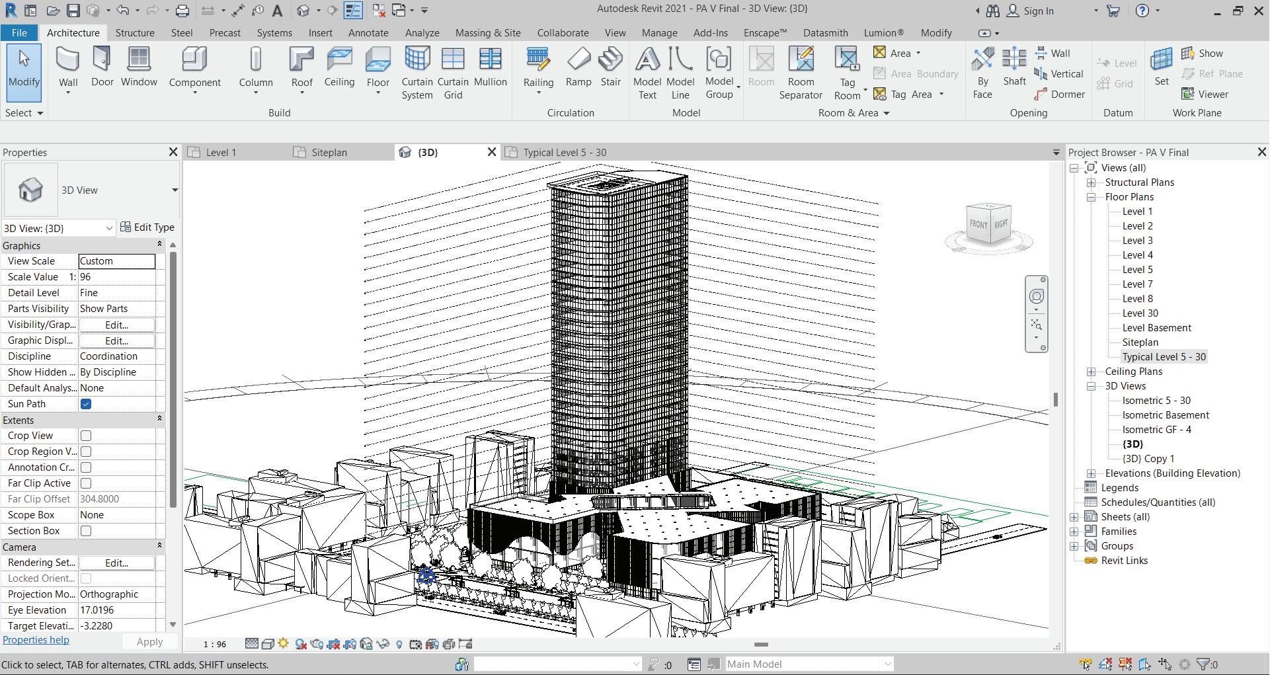1270x675 pixels.
Task: Open the Annotate ribbon tab
Action: (x=368, y=32)
